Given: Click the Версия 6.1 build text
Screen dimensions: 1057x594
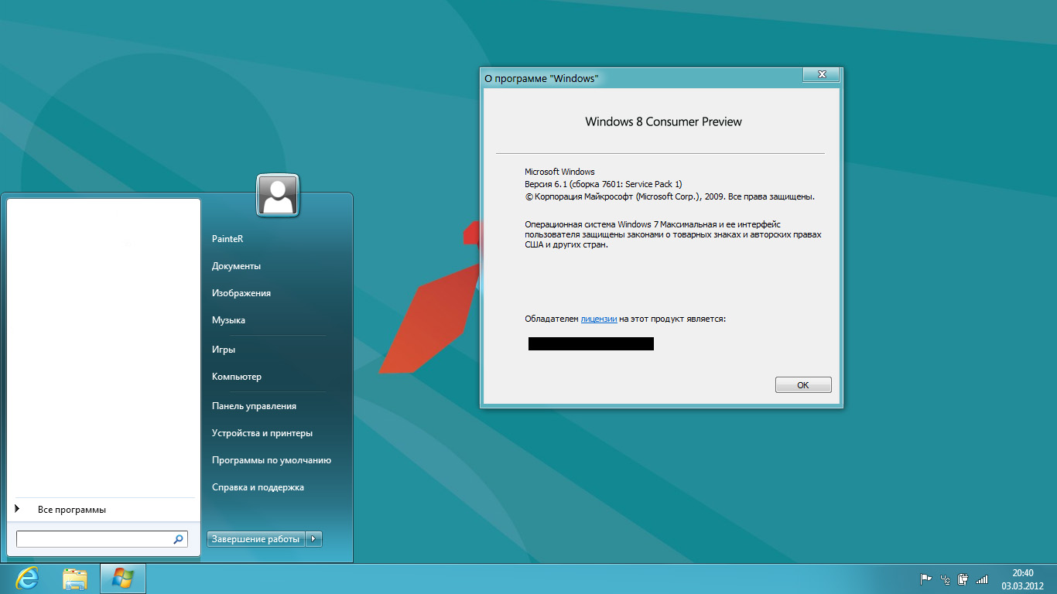Looking at the screenshot, I should (604, 184).
